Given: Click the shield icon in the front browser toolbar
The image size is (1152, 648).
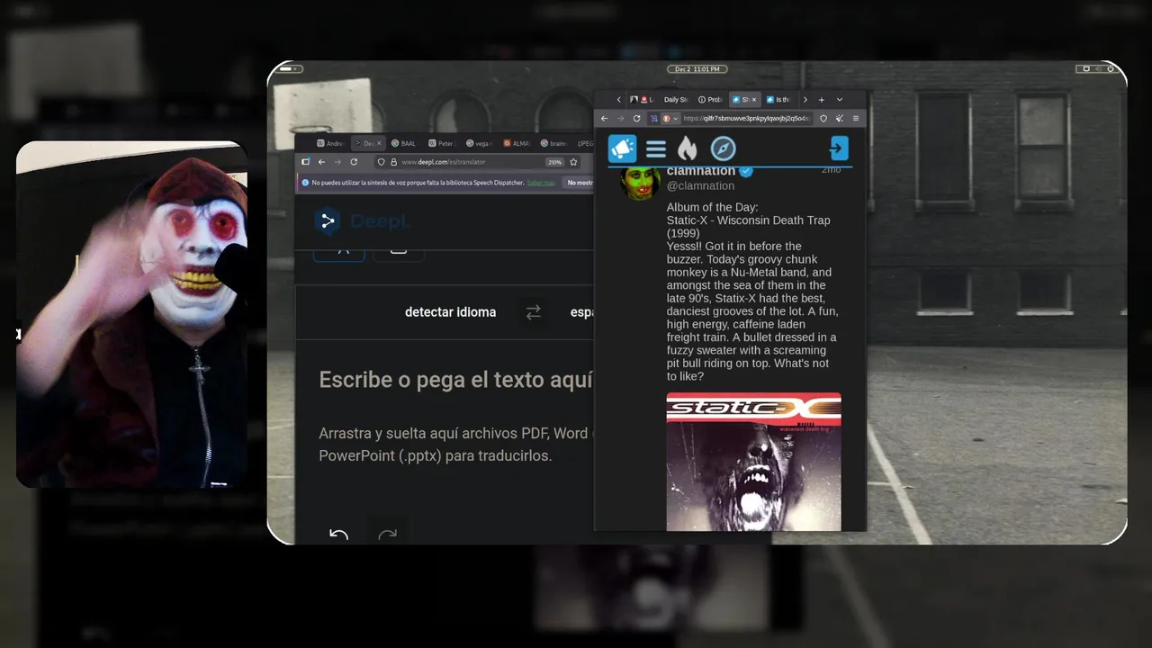Looking at the screenshot, I should pyautogui.click(x=823, y=118).
